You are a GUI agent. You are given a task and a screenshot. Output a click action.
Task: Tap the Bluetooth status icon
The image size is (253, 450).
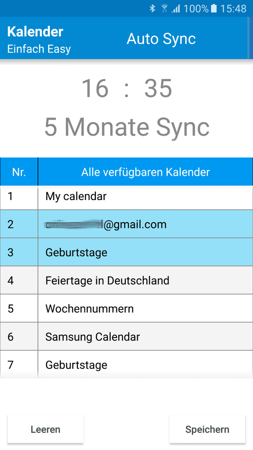152,9
